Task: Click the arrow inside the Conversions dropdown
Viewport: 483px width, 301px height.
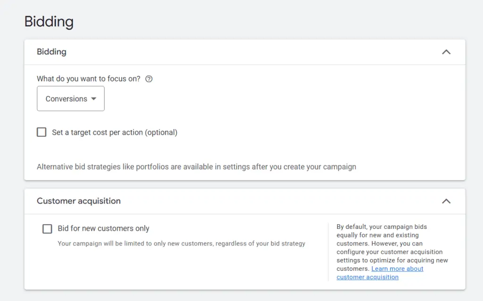Action: tap(93, 99)
